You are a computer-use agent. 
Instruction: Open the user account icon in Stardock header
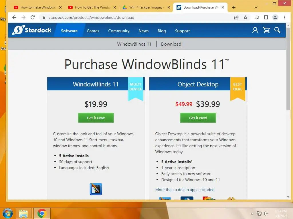point(255,30)
